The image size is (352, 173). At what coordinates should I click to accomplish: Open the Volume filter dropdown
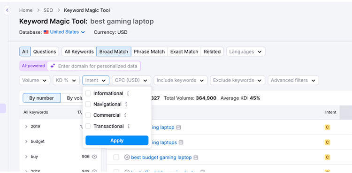coord(35,80)
